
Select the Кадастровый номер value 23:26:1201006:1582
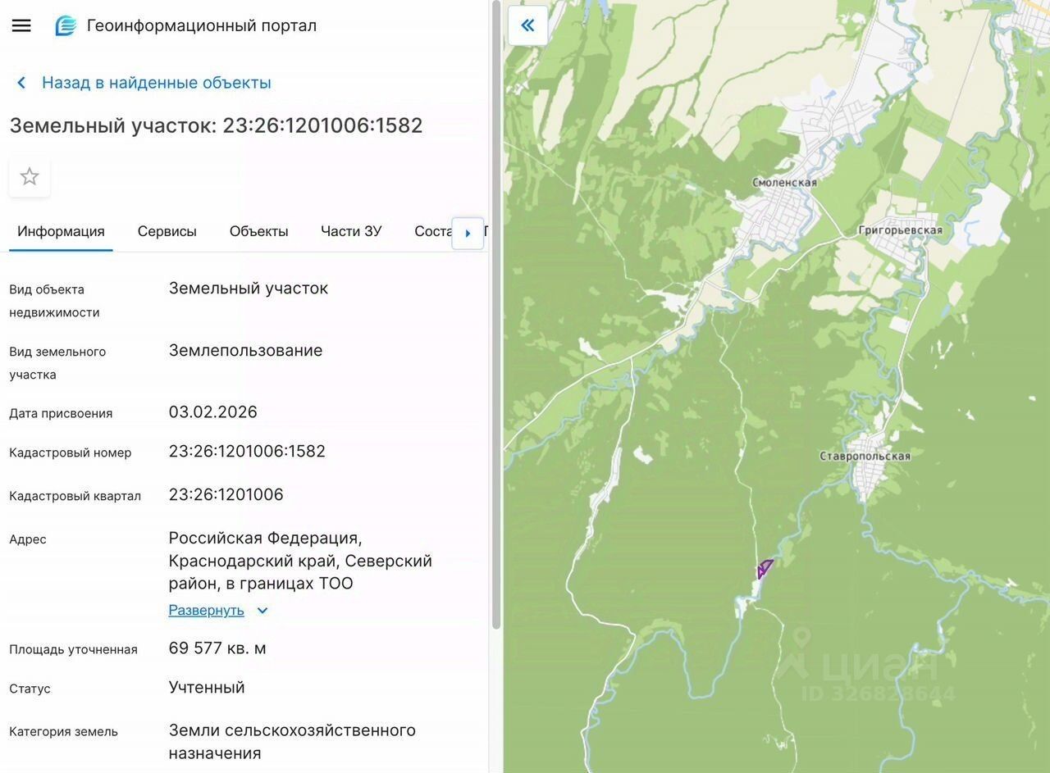pyautogui.click(x=248, y=452)
